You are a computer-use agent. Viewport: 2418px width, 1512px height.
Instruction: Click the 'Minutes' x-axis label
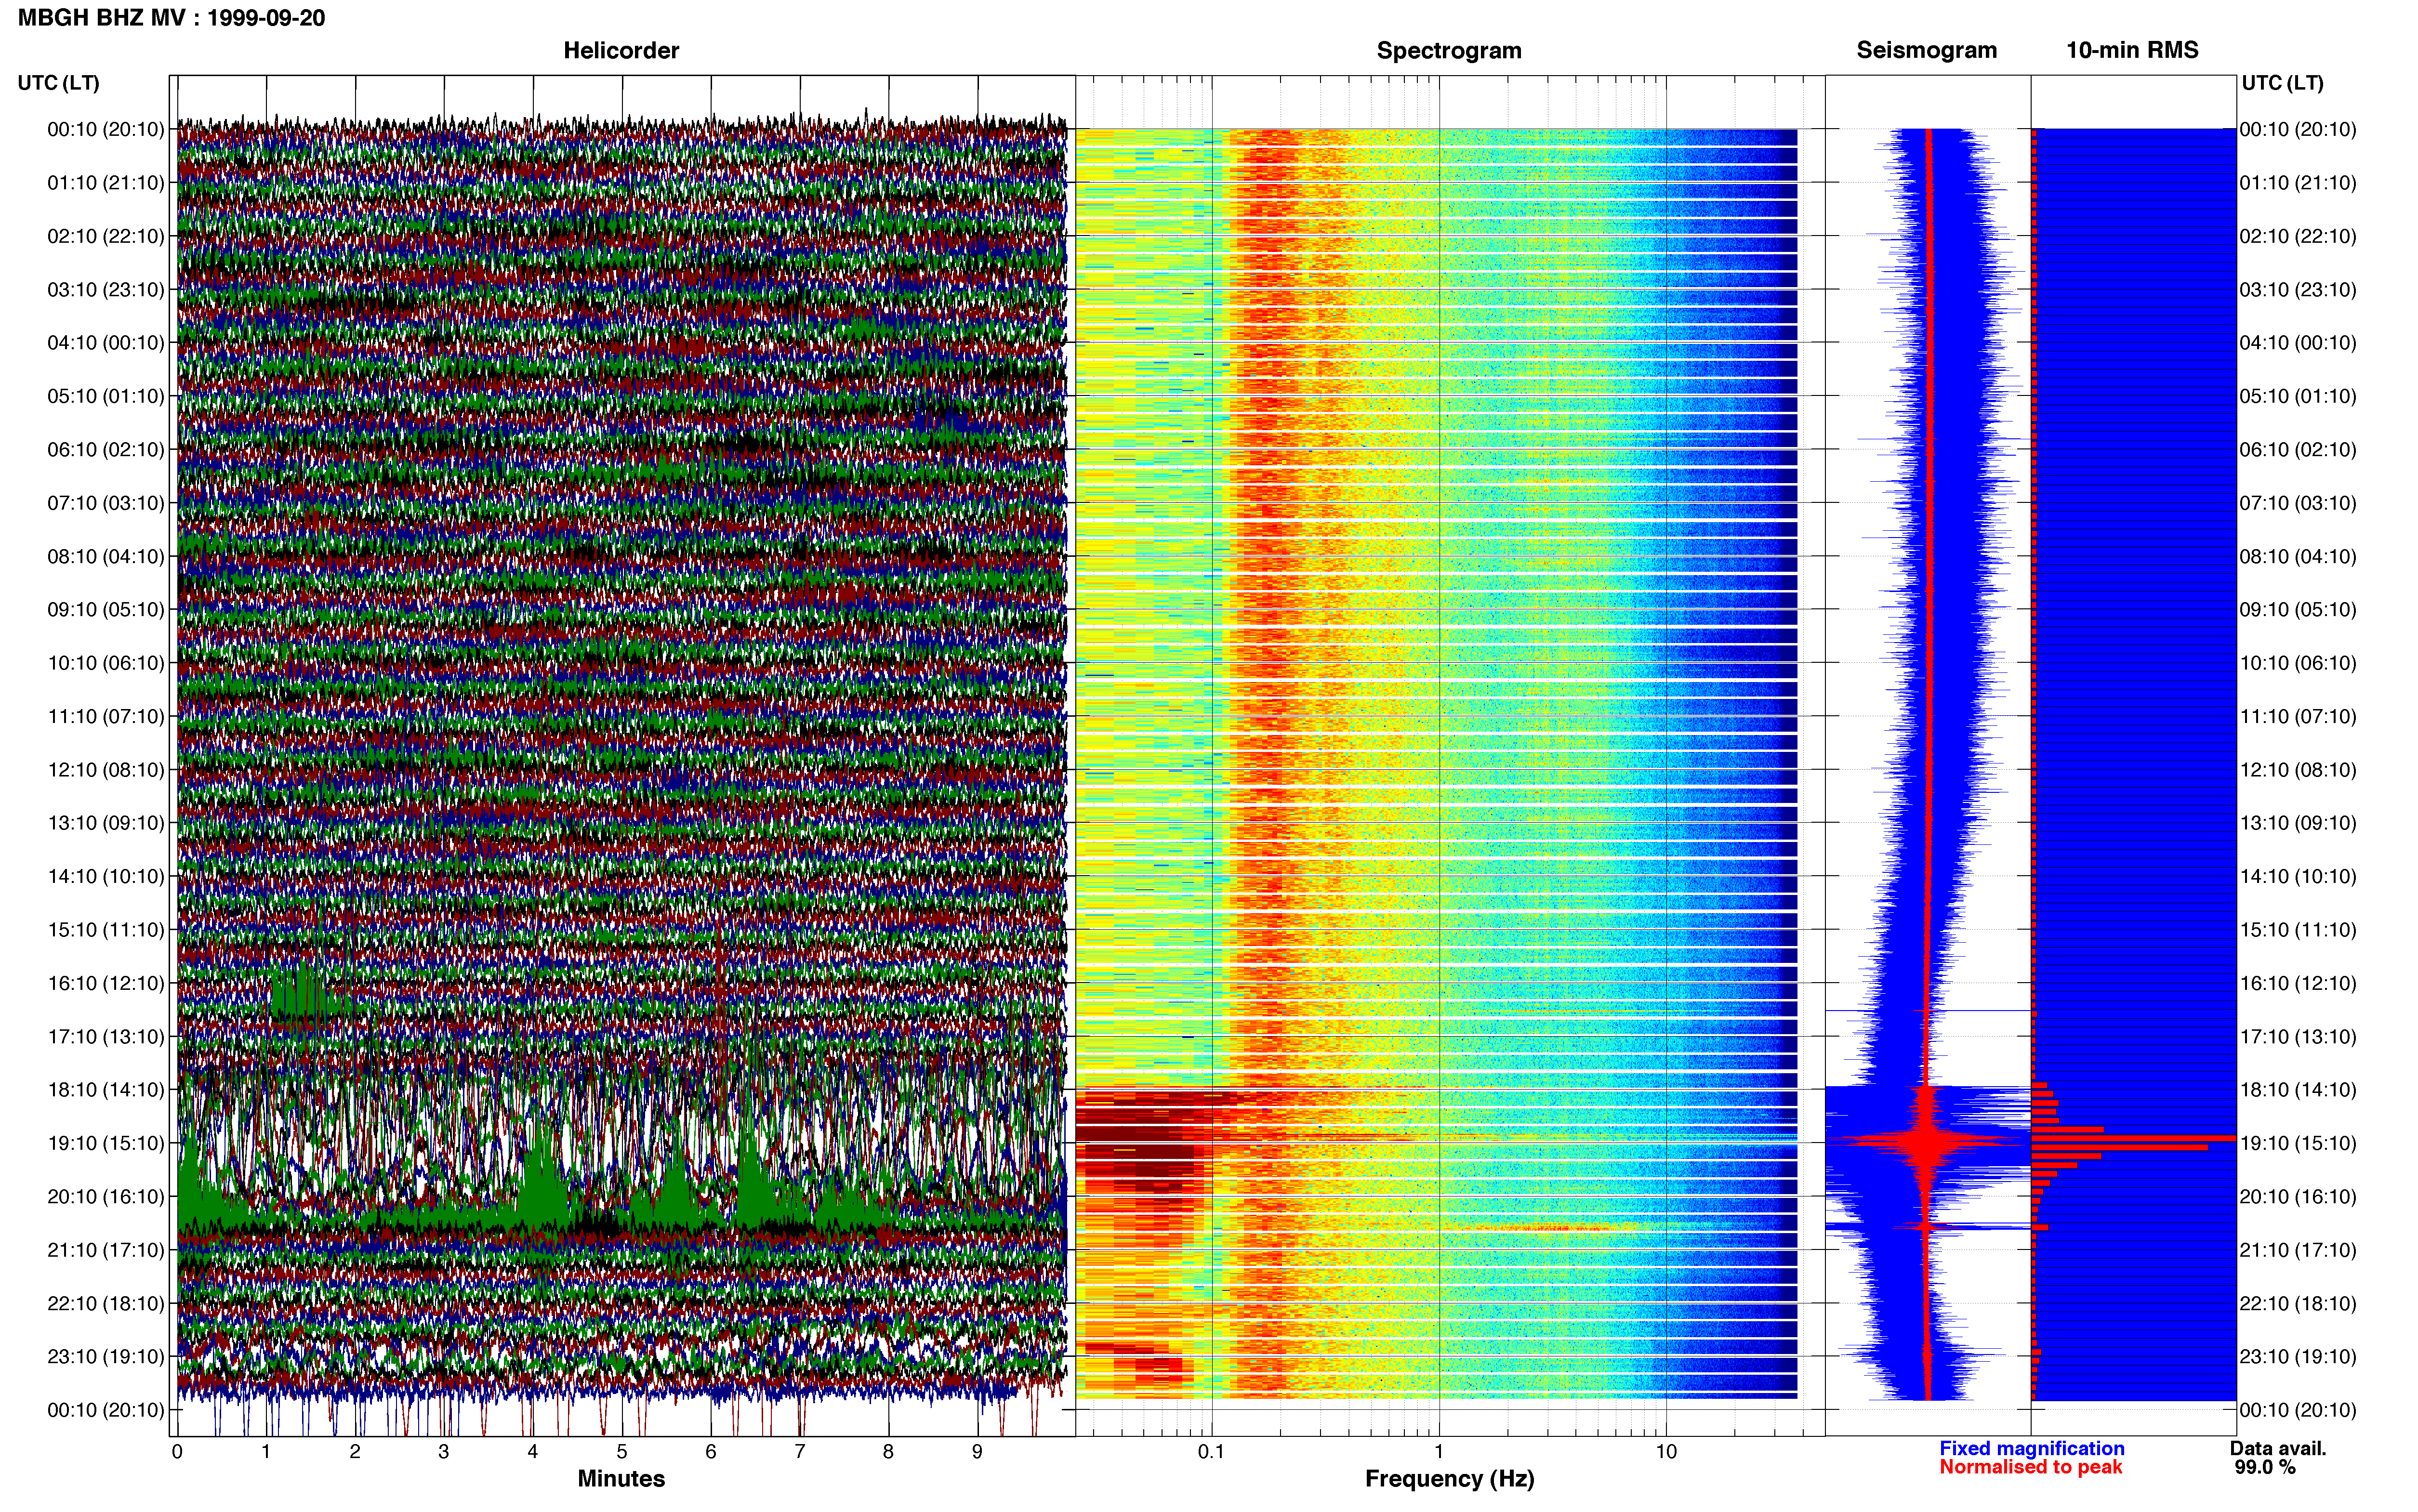tap(621, 1479)
